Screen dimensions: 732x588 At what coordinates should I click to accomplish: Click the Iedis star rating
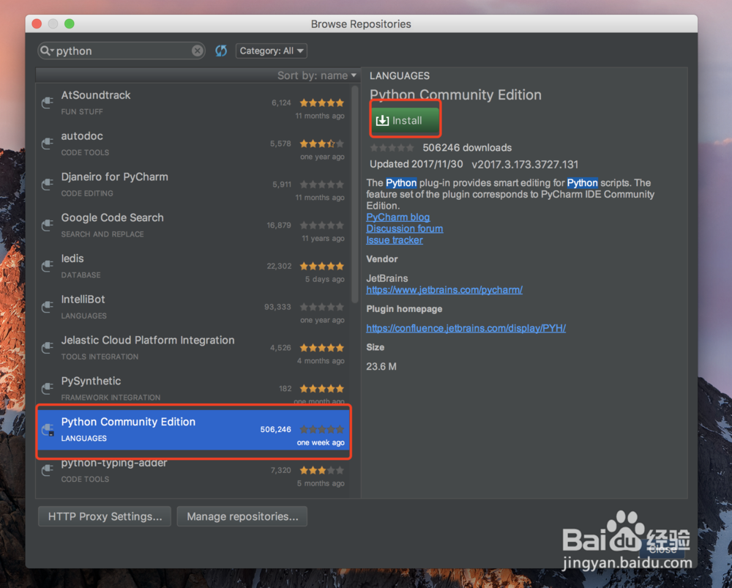click(321, 267)
